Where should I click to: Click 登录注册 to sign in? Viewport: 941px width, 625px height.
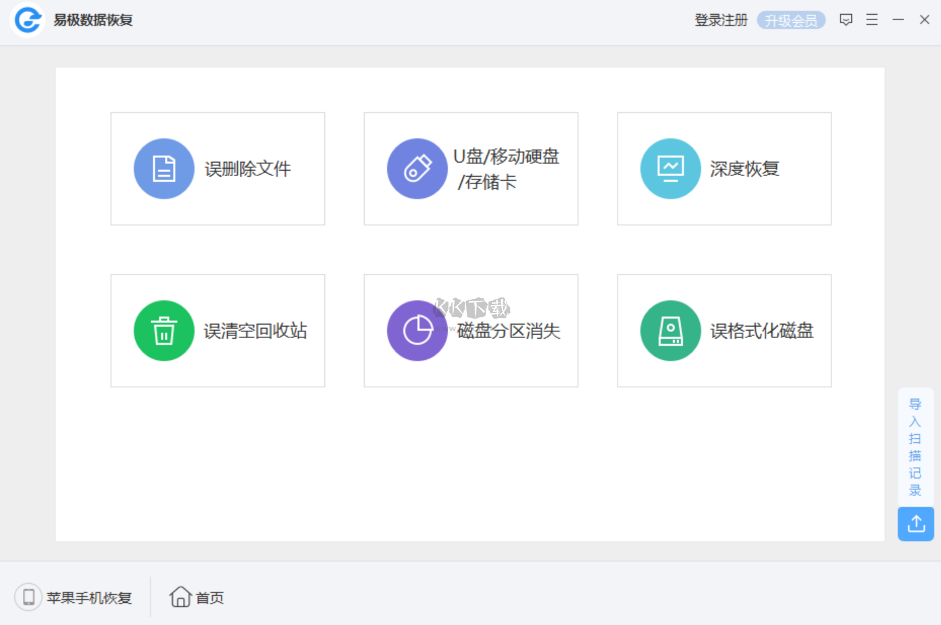pos(720,20)
